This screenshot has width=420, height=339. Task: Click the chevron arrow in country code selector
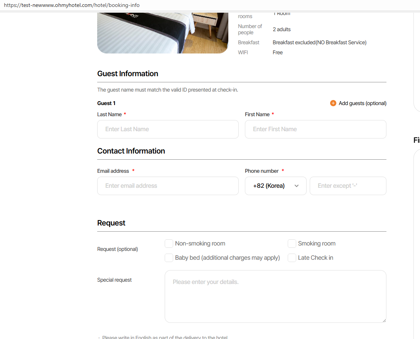[x=297, y=186]
